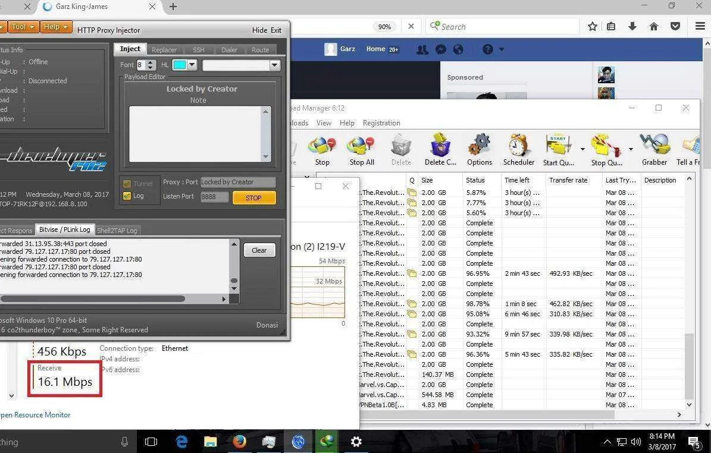The height and width of the screenshot is (453, 711).
Task: Open the Help dropdown in Proxy Injector
Action: pos(56,27)
